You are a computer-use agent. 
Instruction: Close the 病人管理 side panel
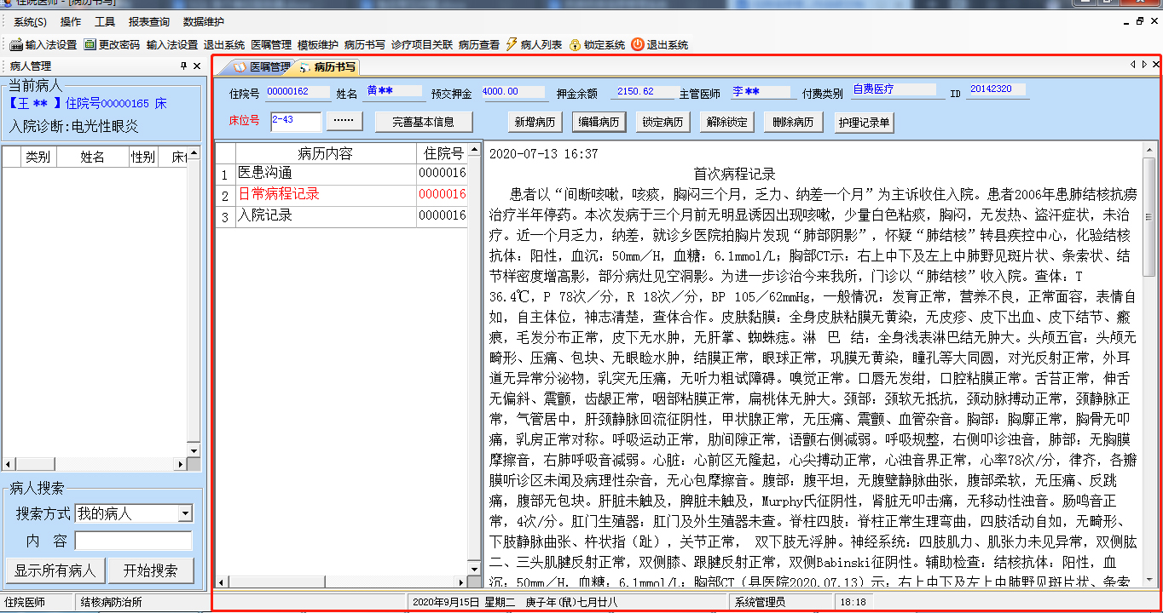pyautogui.click(x=197, y=66)
